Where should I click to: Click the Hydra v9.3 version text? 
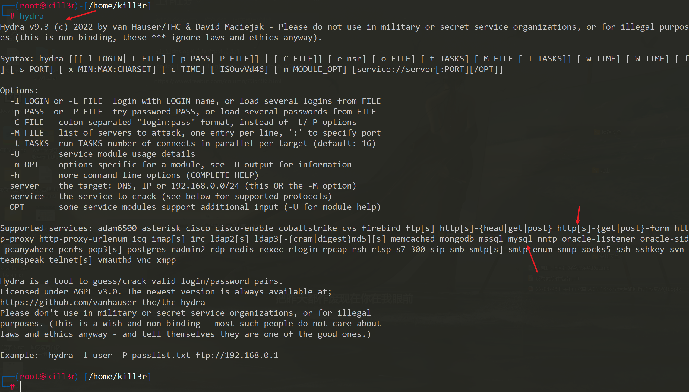24,27
